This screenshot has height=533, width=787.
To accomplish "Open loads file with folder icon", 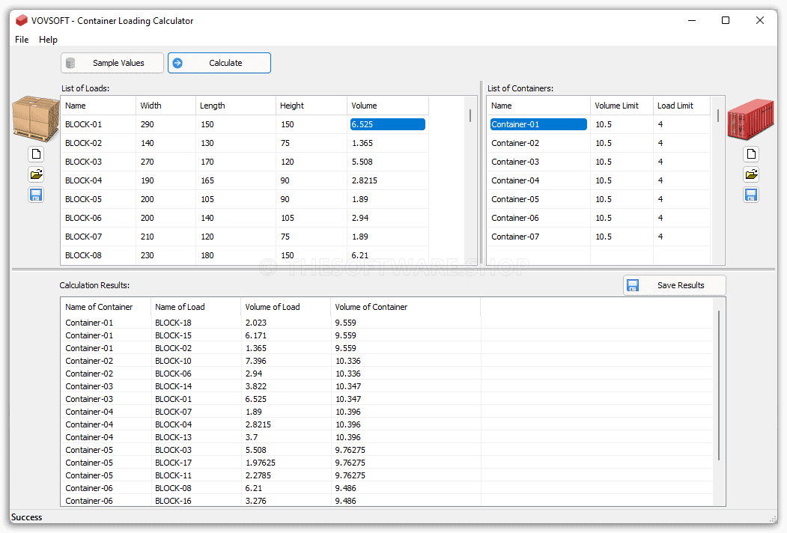I will 36,174.
